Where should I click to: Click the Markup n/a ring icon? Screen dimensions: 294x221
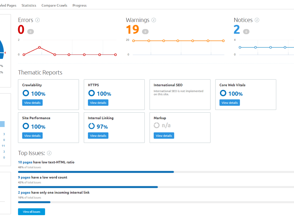(x=157, y=125)
